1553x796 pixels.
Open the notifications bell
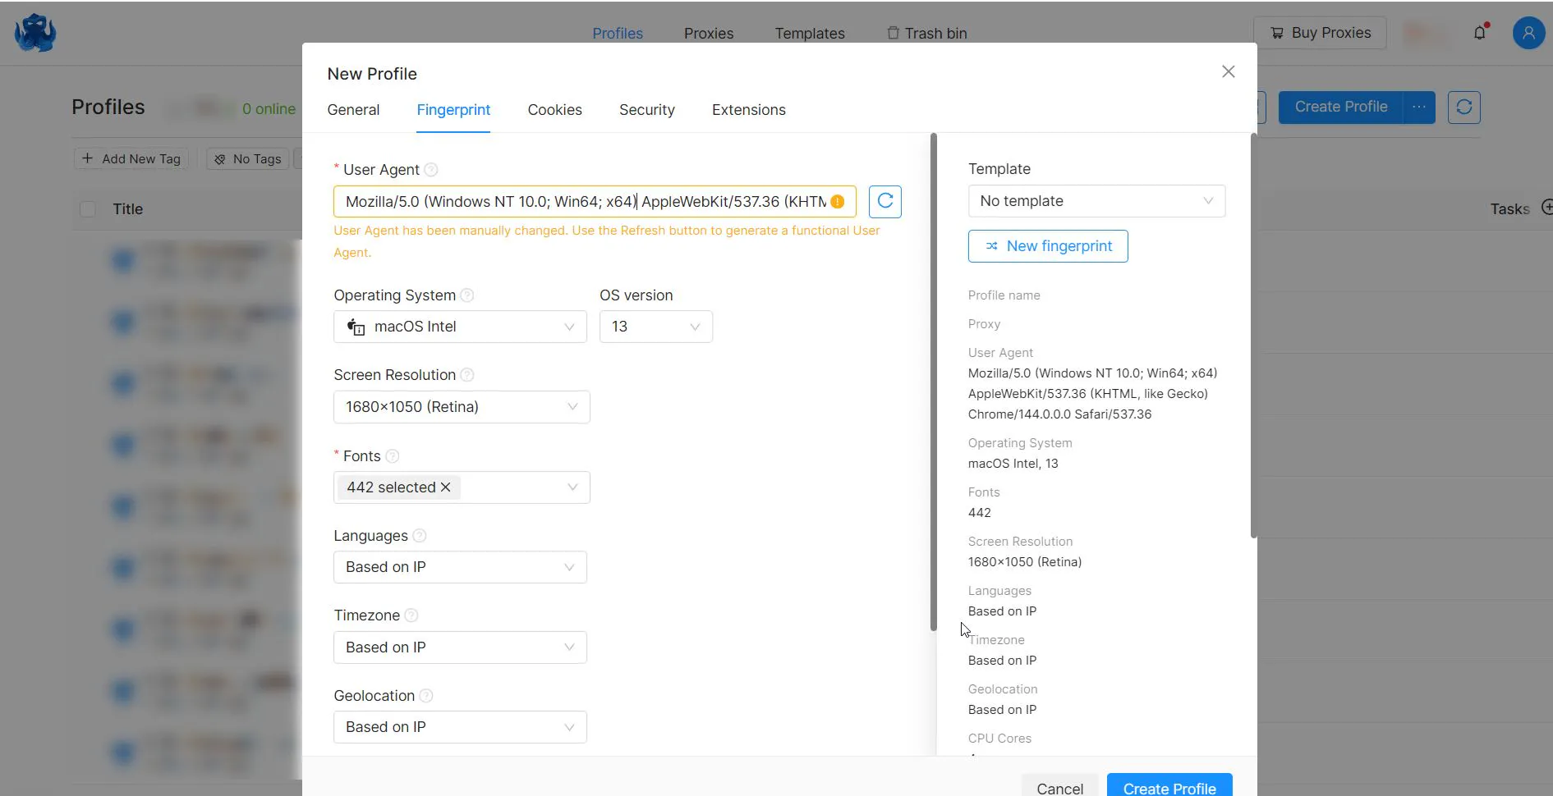click(x=1480, y=33)
